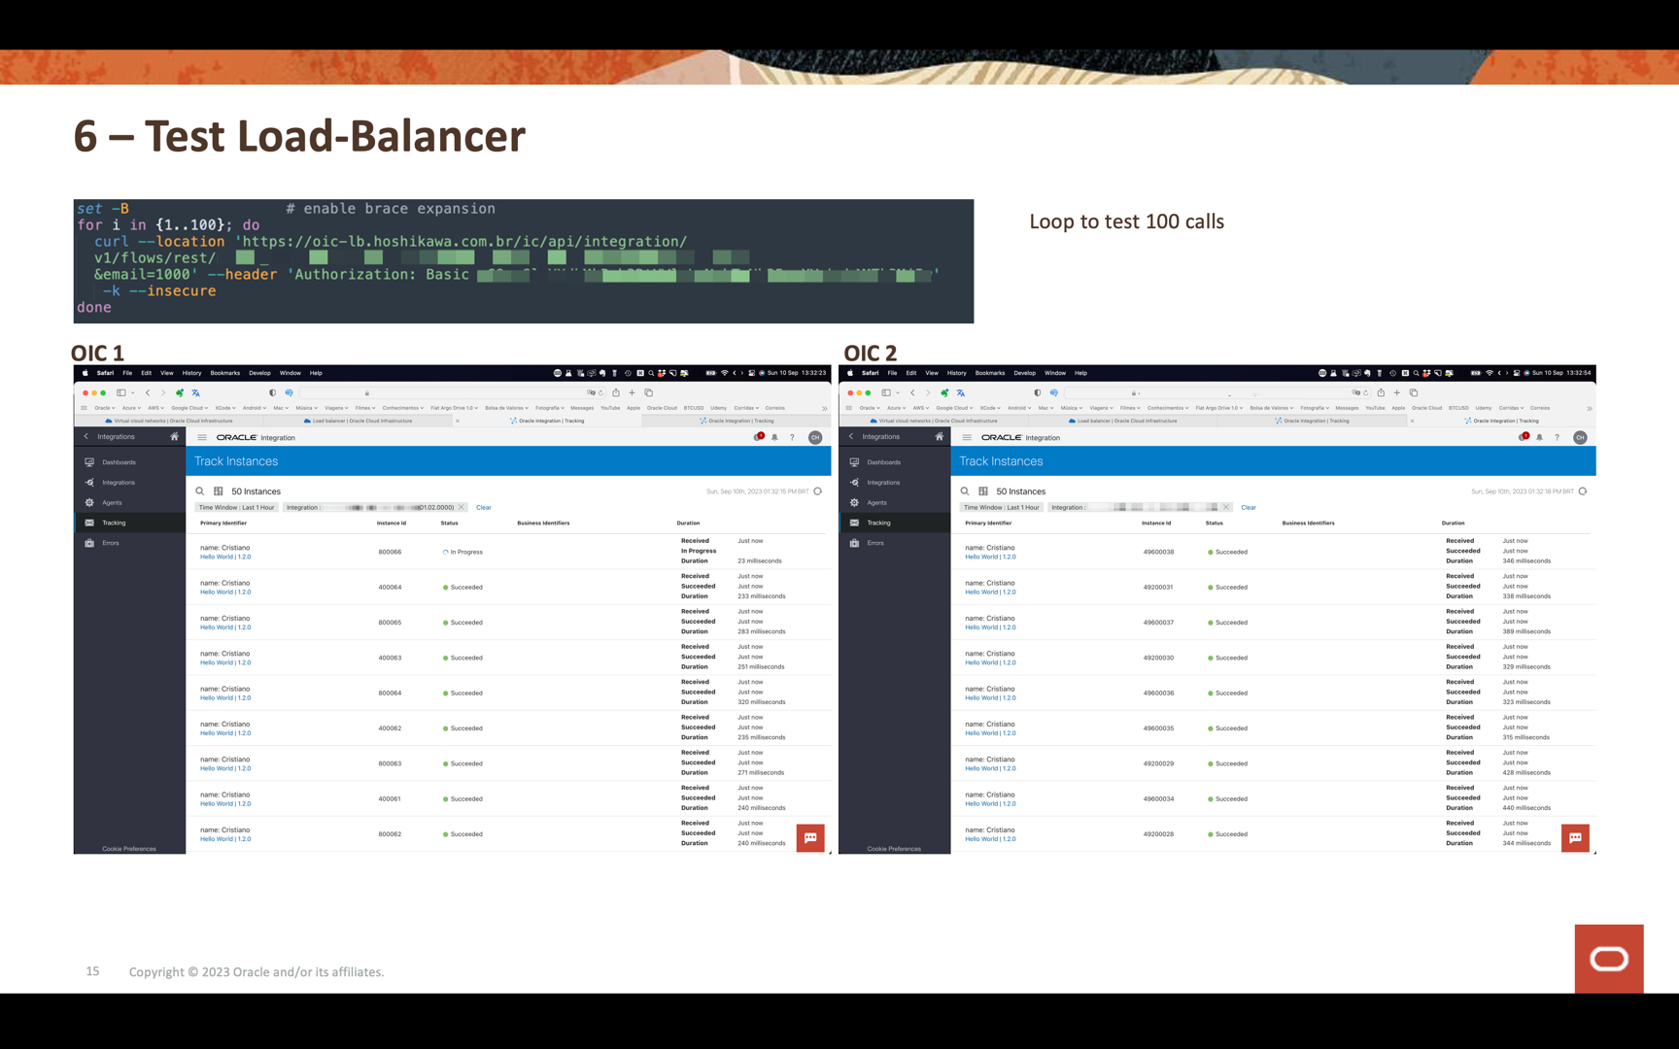Click the refresh icon in OIC 1 tracking page
The width and height of the screenshot is (1679, 1049).
[818, 491]
